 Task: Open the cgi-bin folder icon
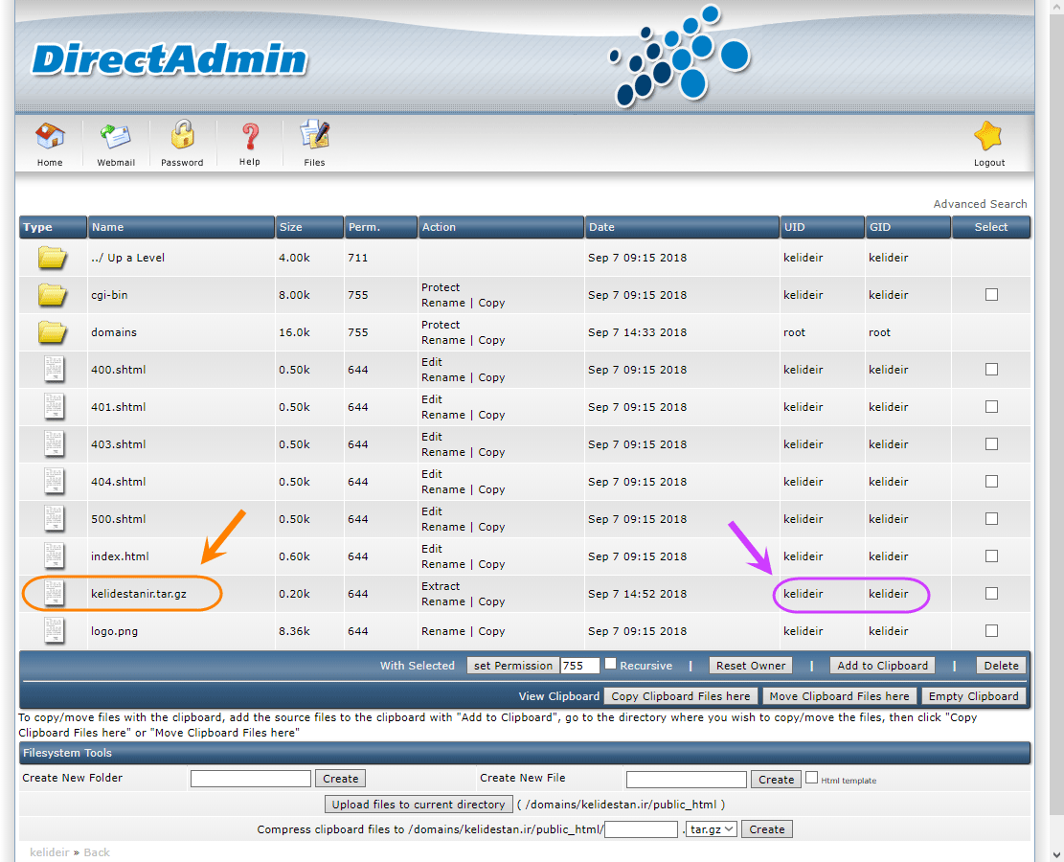click(53, 295)
